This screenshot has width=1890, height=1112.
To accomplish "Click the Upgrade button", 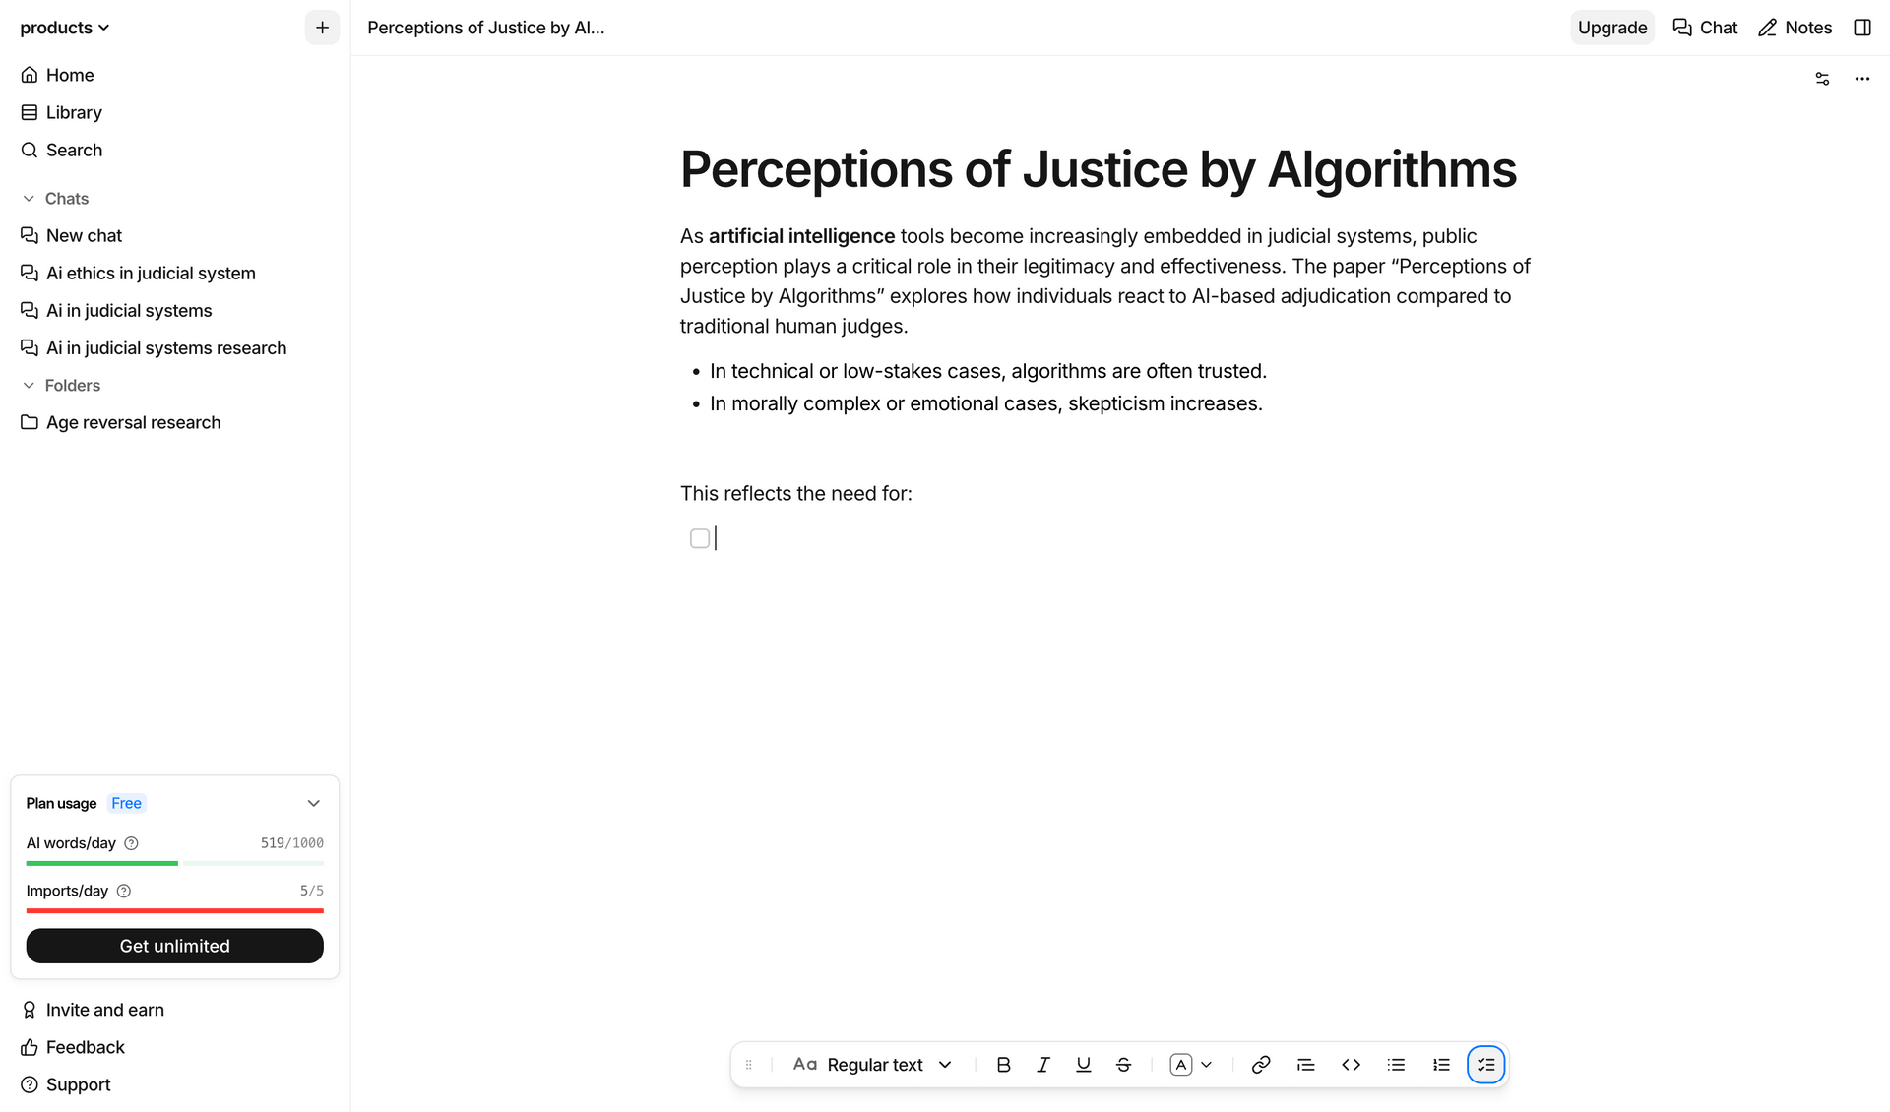I will pyautogui.click(x=1611, y=28).
